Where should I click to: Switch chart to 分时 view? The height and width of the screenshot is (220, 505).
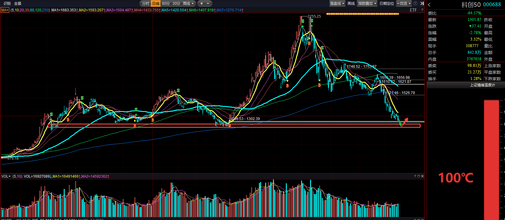tap(145, 4)
